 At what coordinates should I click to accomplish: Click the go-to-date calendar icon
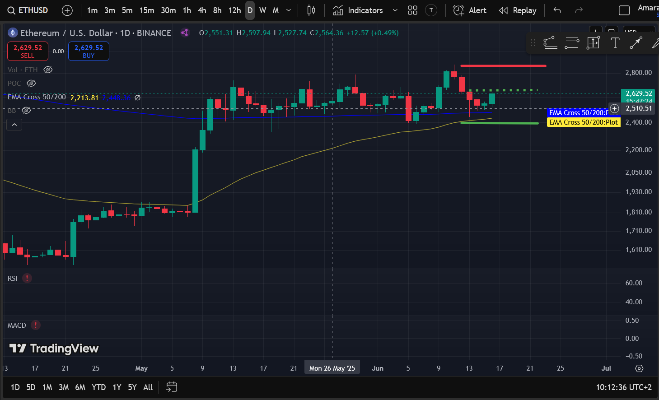(x=172, y=387)
